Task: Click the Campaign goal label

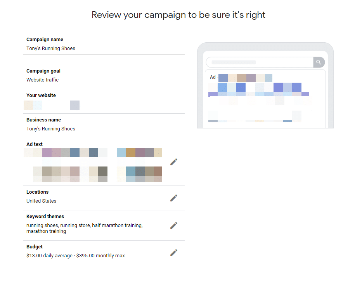Action: point(43,71)
